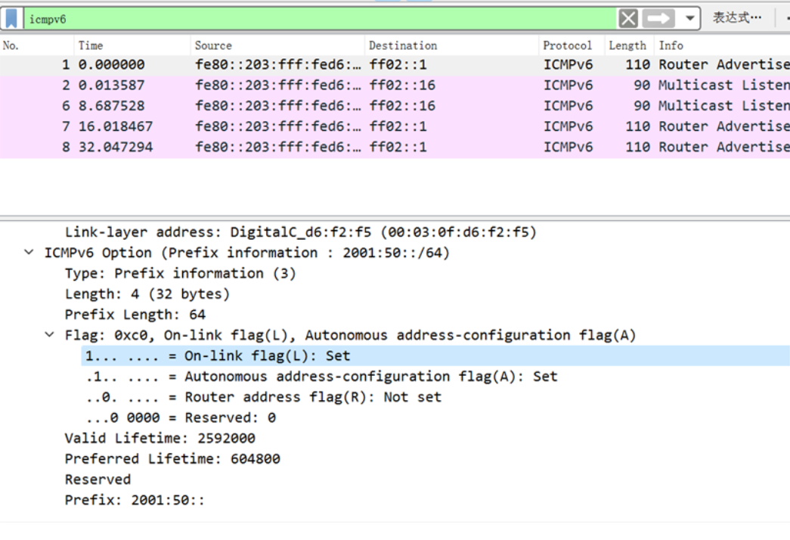Clear the icmpv6 display filter
This screenshot has height=540, width=790.
point(628,19)
